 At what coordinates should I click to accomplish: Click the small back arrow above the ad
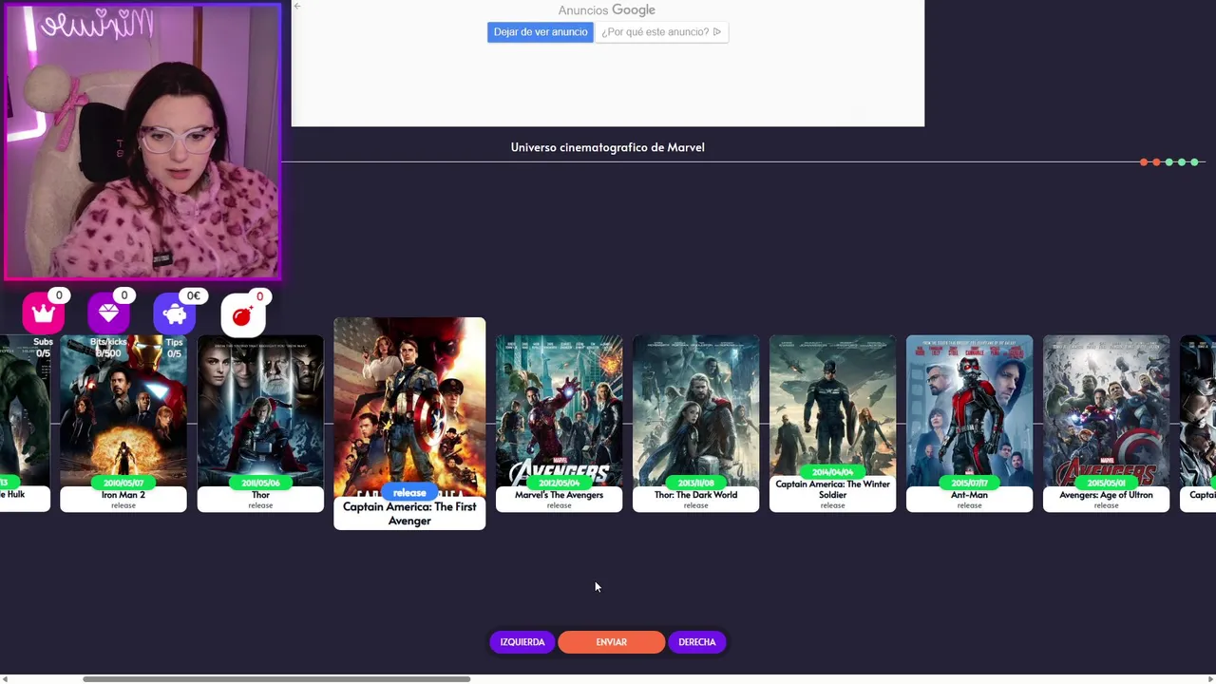(297, 7)
